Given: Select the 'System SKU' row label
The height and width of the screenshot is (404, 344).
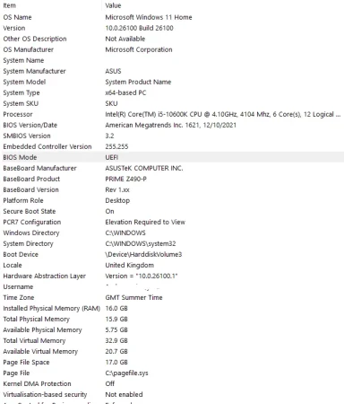Looking at the screenshot, I should (21, 103).
